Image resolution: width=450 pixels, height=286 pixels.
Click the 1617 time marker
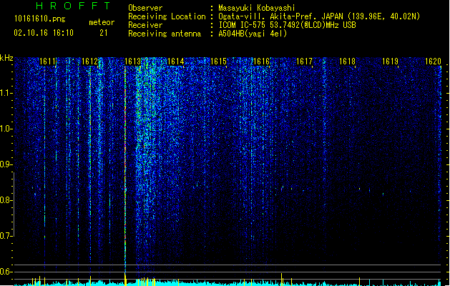304,61
